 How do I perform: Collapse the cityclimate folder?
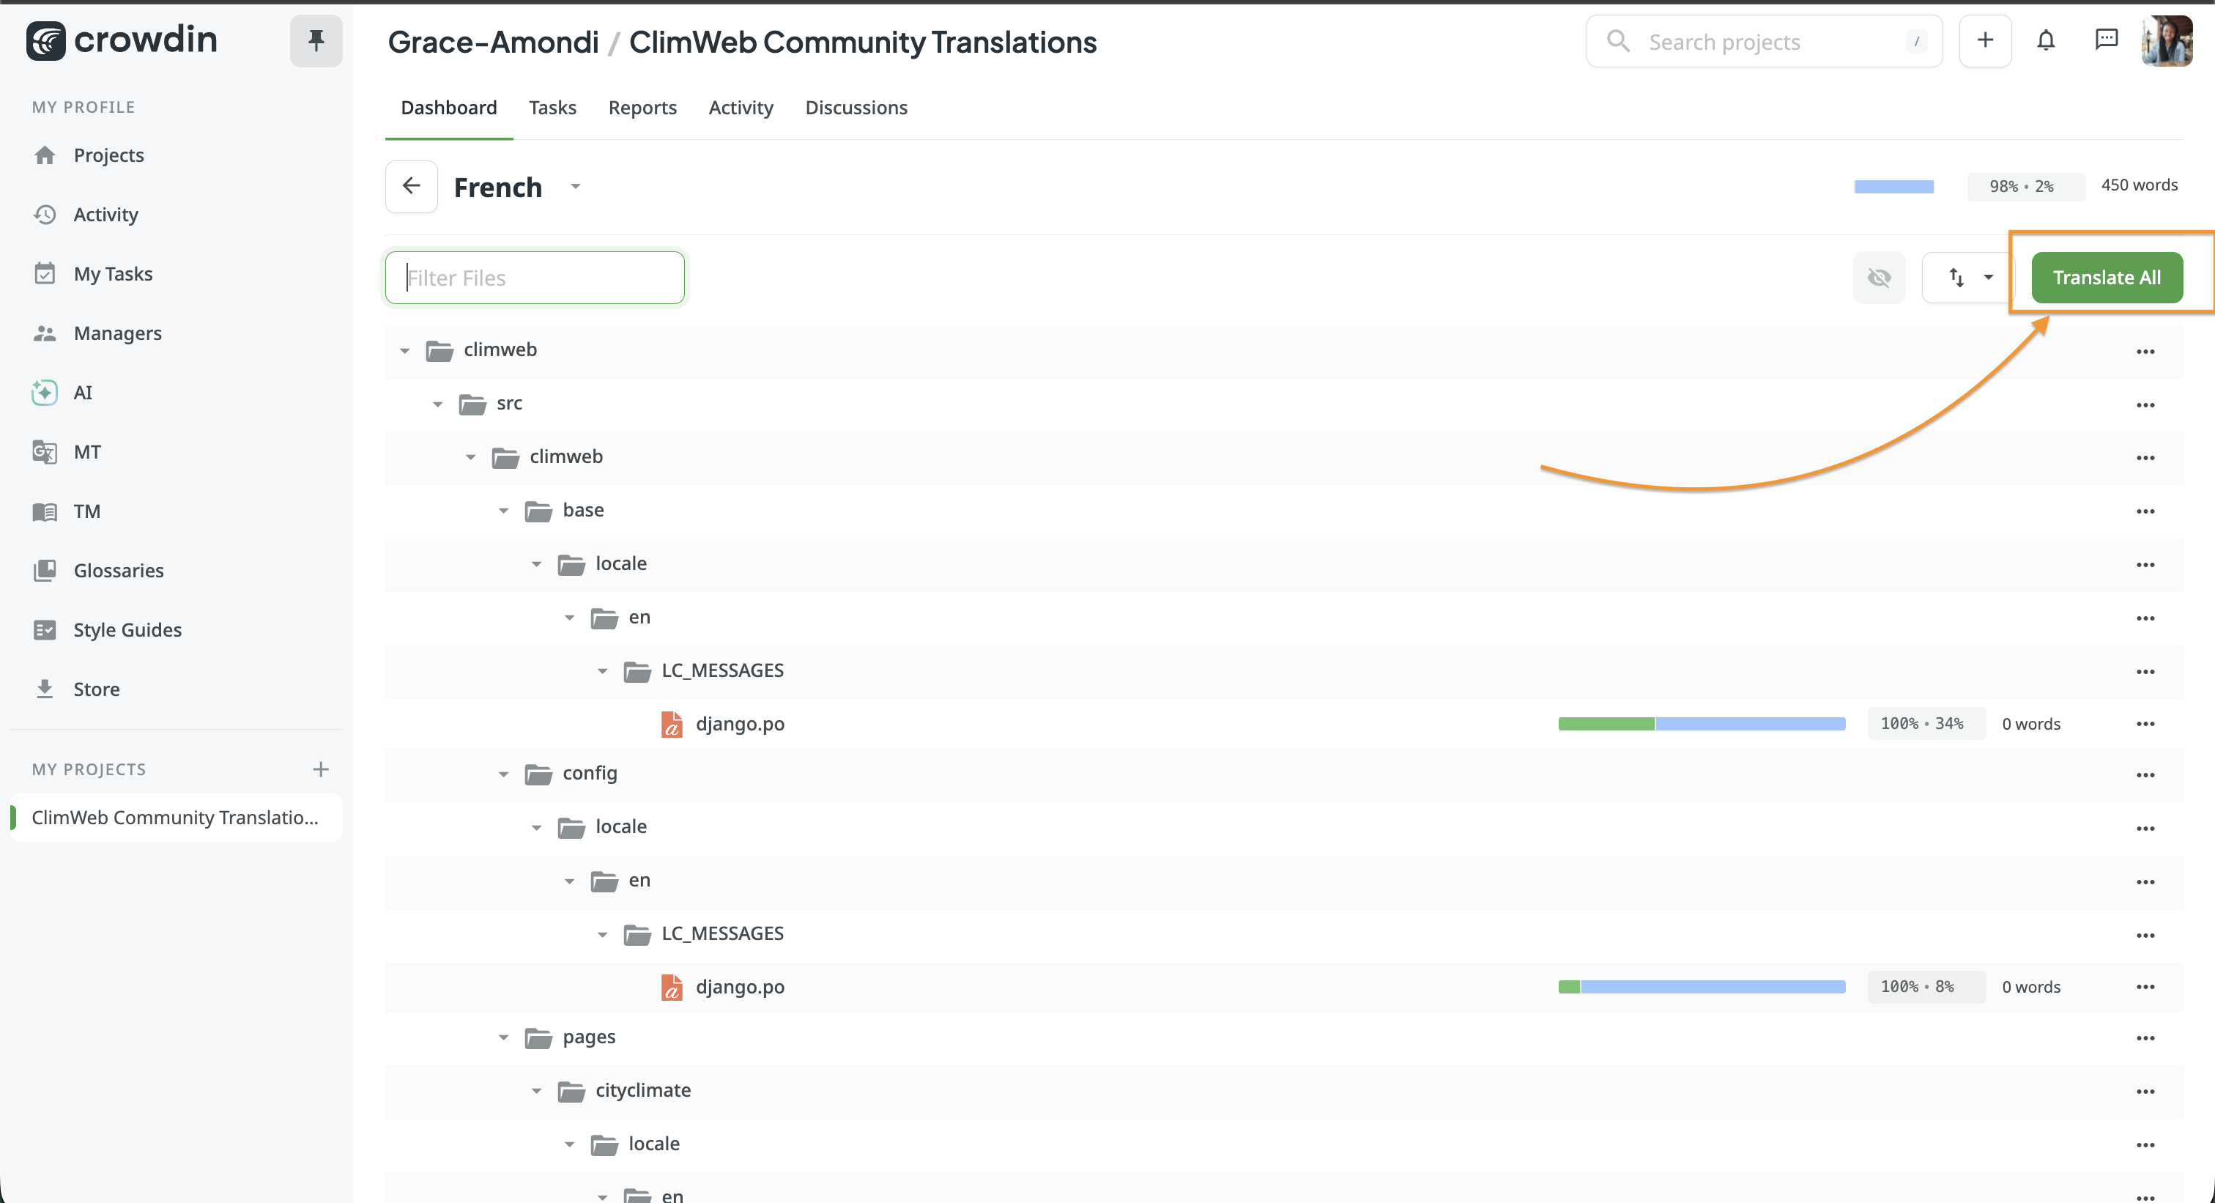[x=537, y=1090]
